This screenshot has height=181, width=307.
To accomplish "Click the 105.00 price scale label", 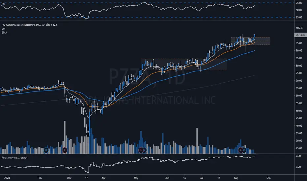I will pos(299,28).
